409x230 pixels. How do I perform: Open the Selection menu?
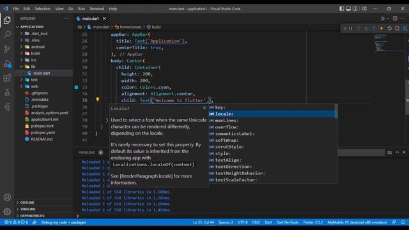click(43, 8)
